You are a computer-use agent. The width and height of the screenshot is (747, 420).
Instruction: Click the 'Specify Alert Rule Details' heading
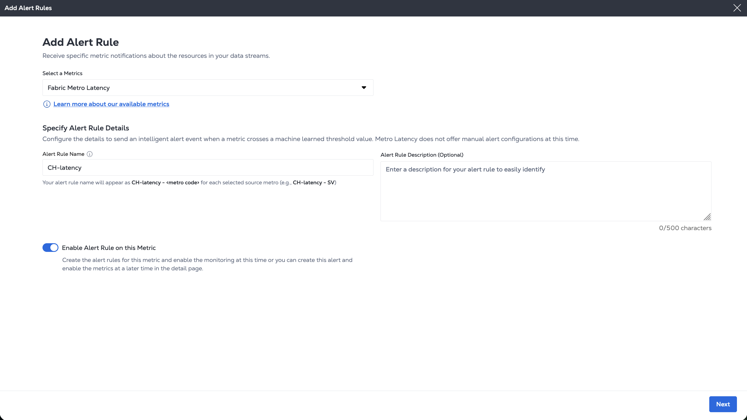tap(86, 128)
